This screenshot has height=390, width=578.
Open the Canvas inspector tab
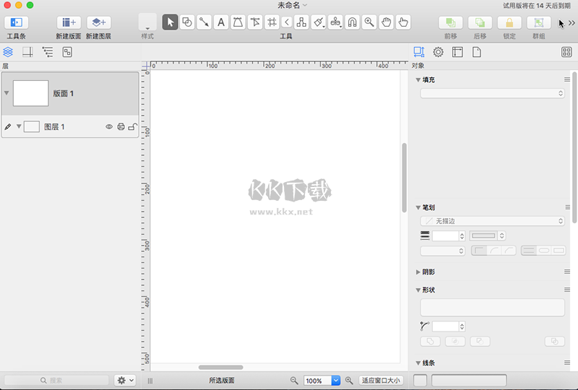tap(457, 52)
